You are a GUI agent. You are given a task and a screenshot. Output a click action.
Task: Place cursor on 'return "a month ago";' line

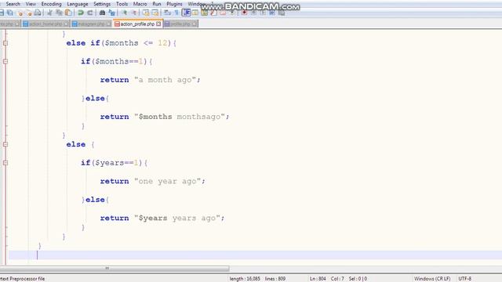pyautogui.click(x=150, y=80)
